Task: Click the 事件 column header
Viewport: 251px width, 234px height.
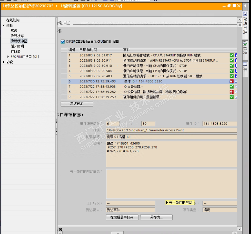Action: (x=176, y=50)
